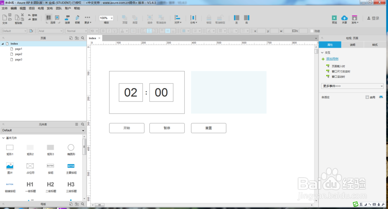
Task: Click the 预览 preview play icon
Action: (334, 18)
